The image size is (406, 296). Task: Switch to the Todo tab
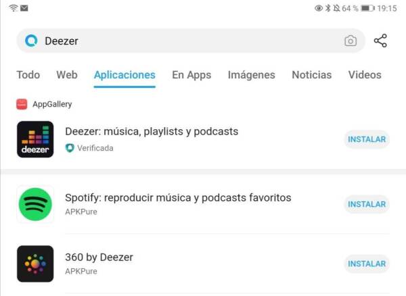28,75
